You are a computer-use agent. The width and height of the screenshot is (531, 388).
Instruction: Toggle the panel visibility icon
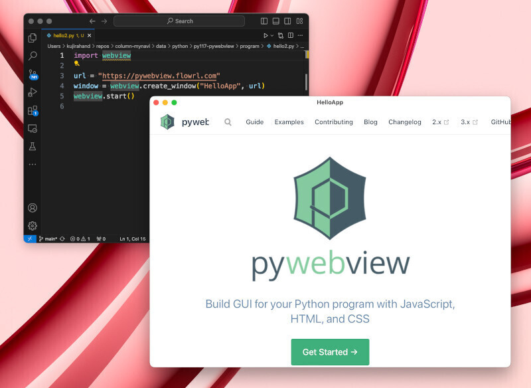tap(275, 21)
